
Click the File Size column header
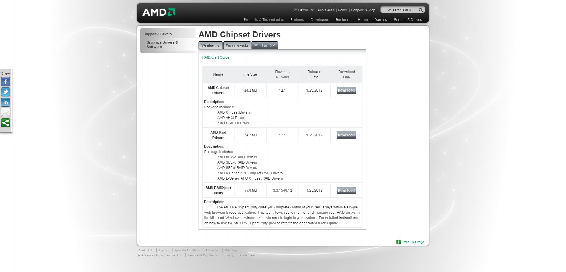(250, 74)
